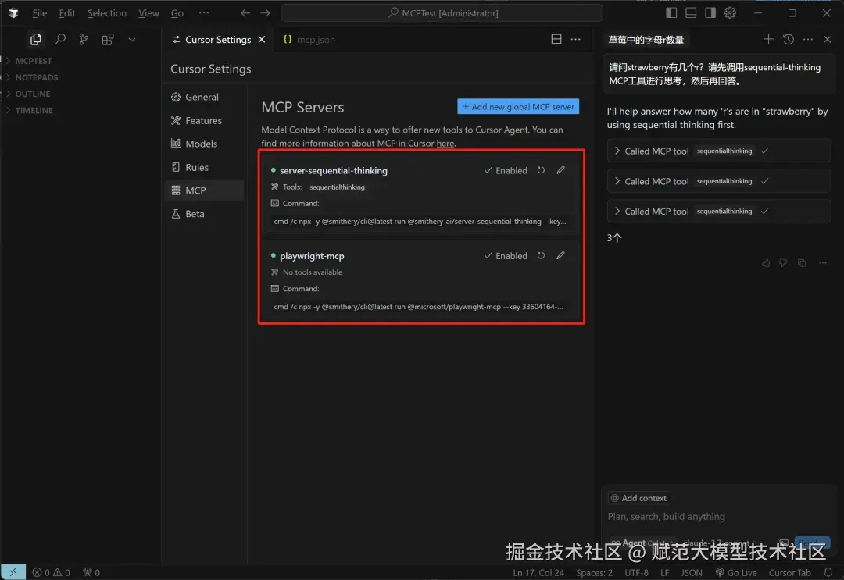Select the MCP settings category

coord(205,190)
